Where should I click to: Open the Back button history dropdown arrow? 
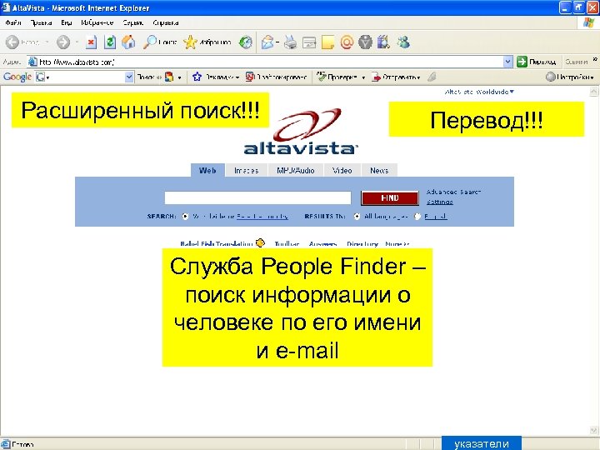pyautogui.click(x=47, y=42)
